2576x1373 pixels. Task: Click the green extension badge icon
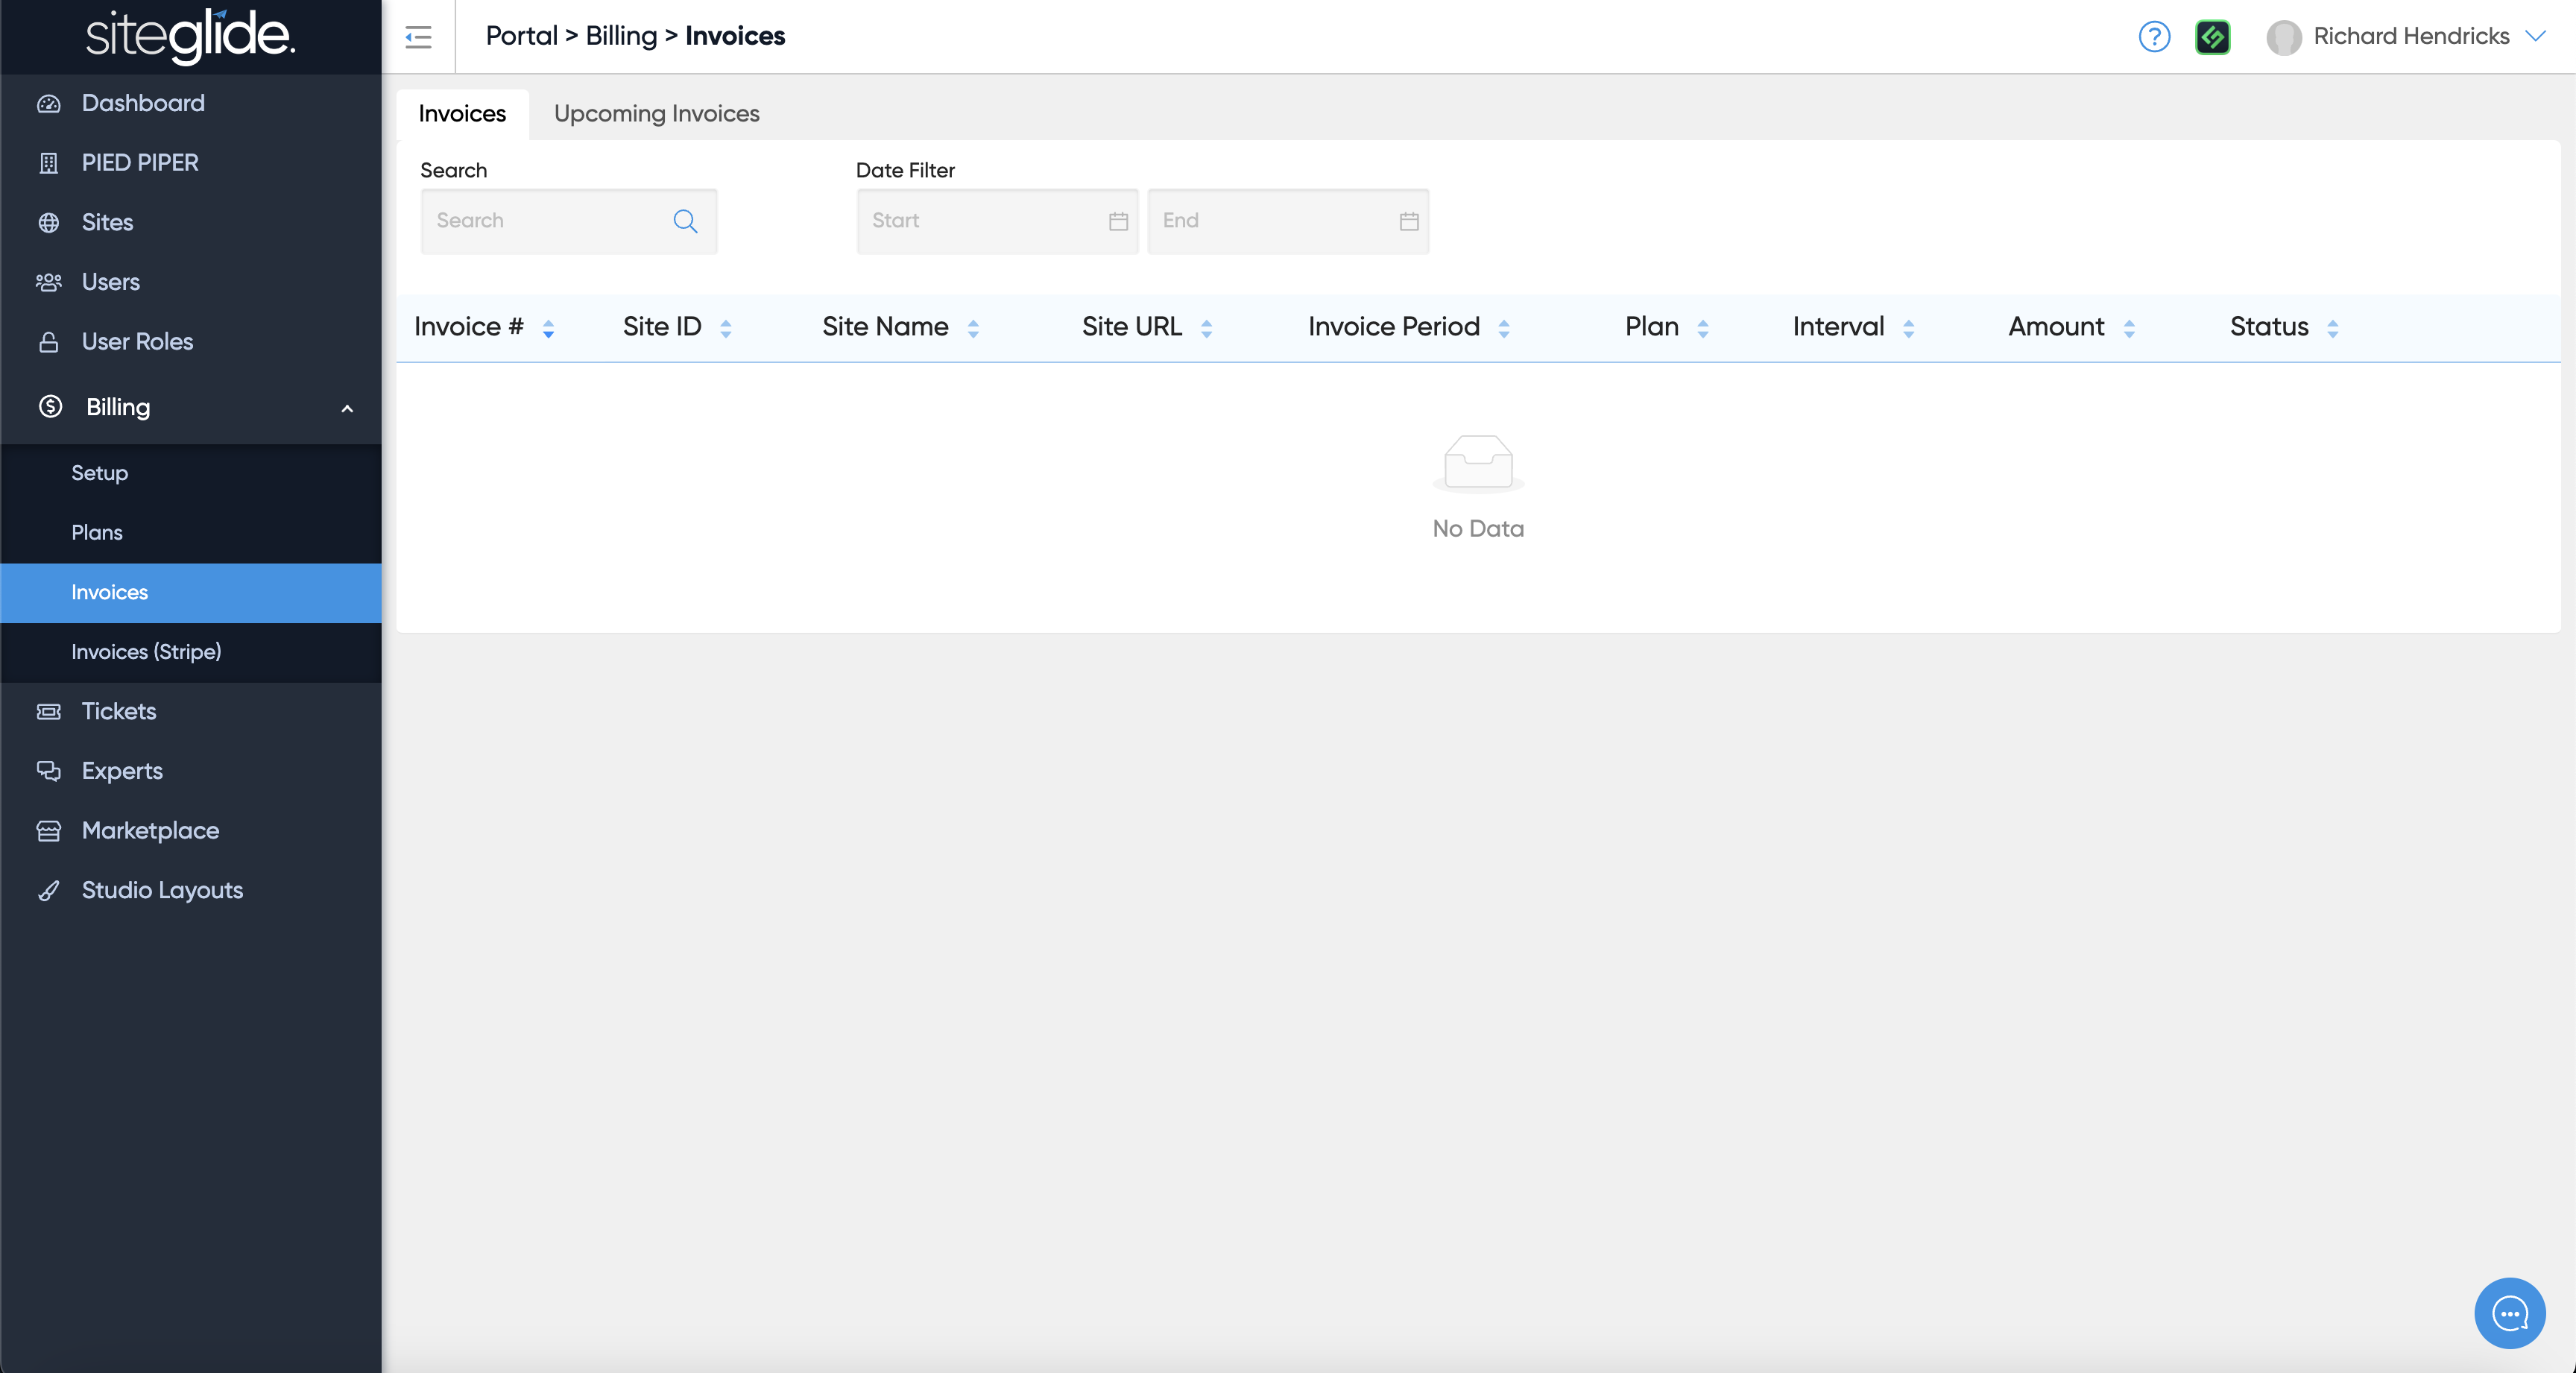coord(2212,37)
